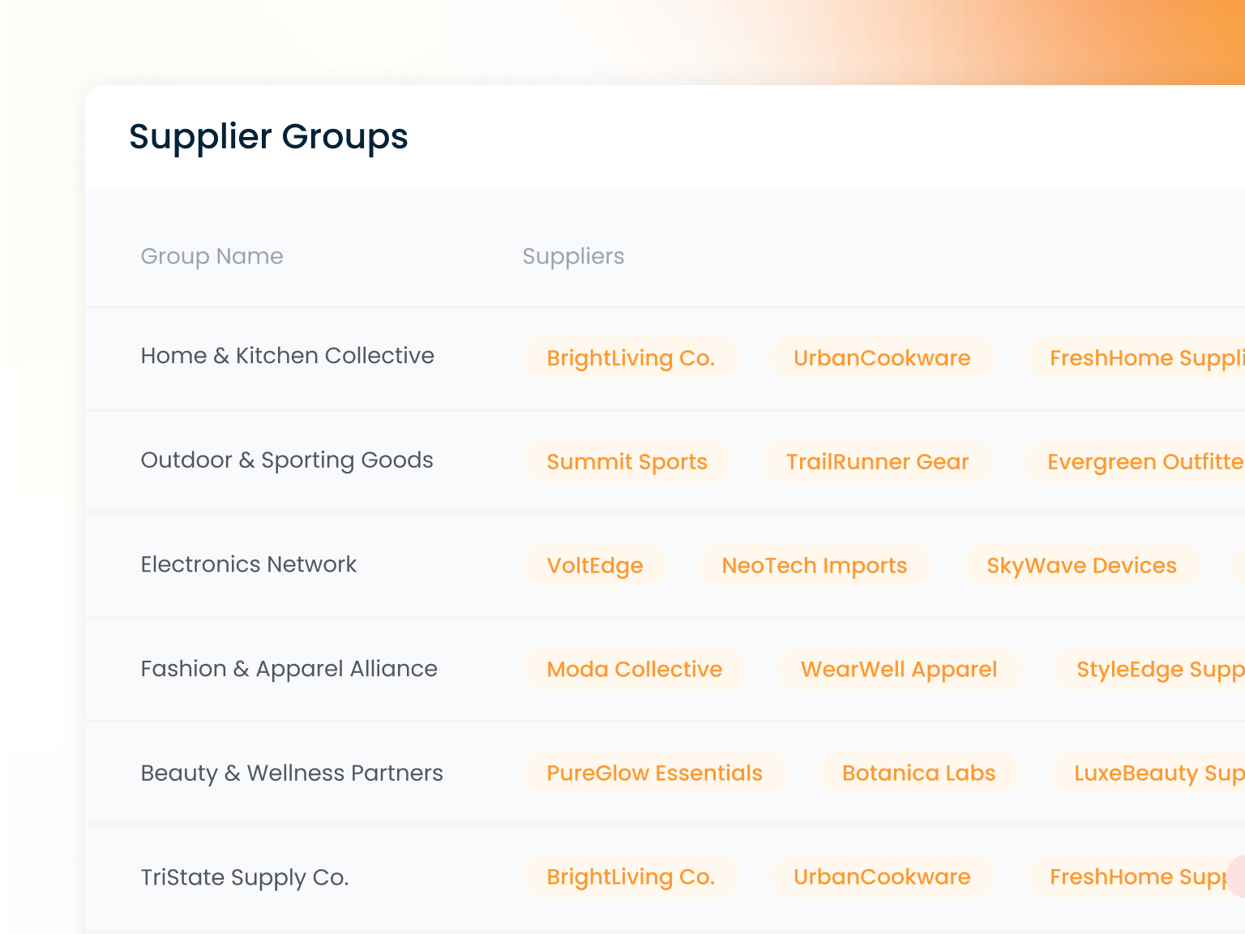Screen dimensions: 1245x934
Task: Click BrightLiving Co. tag in Home & Kitchen row
Action: [x=631, y=358]
